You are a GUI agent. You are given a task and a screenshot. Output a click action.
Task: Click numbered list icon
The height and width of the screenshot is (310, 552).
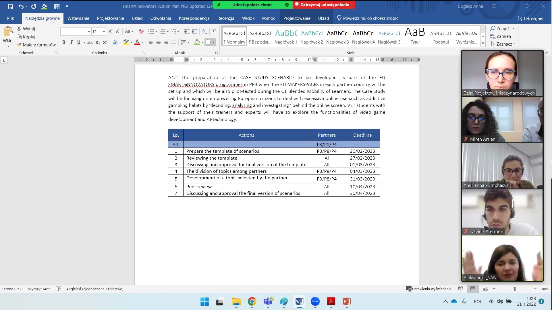click(x=162, y=31)
